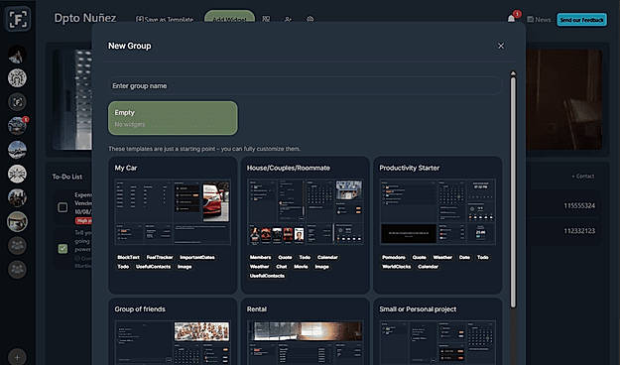620x365 pixels.
Task: Click the Send our Feedback button
Action: point(581,20)
